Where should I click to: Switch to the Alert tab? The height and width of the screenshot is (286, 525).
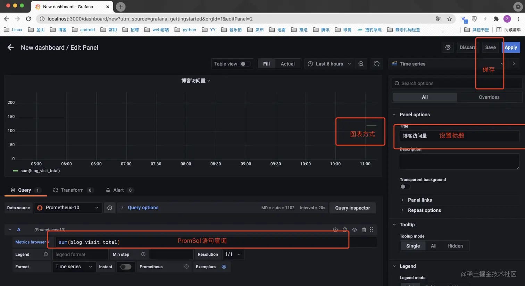pos(119,190)
